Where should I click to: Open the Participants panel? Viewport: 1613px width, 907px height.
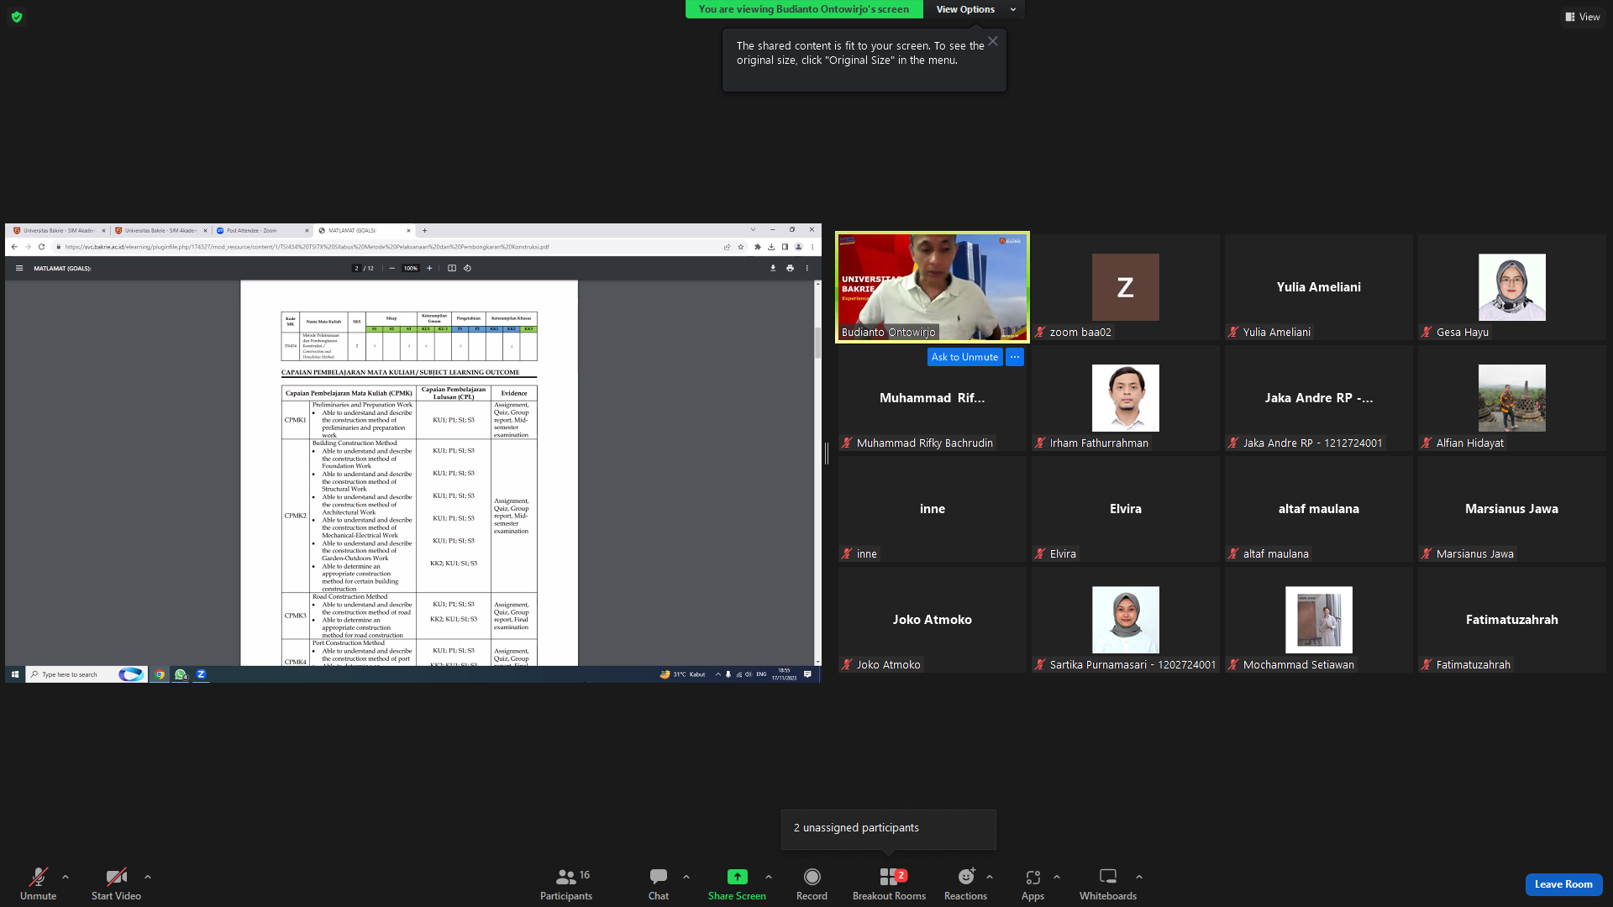tap(566, 883)
